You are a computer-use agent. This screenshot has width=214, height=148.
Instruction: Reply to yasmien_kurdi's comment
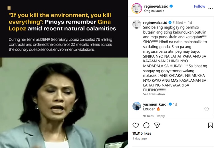(x=161, y=116)
